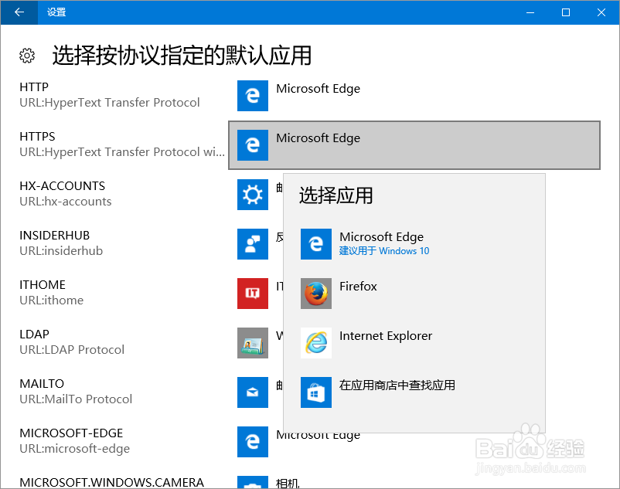
Task: Select Internet Explorer from the 选择应用 menu
Action: [x=386, y=335]
